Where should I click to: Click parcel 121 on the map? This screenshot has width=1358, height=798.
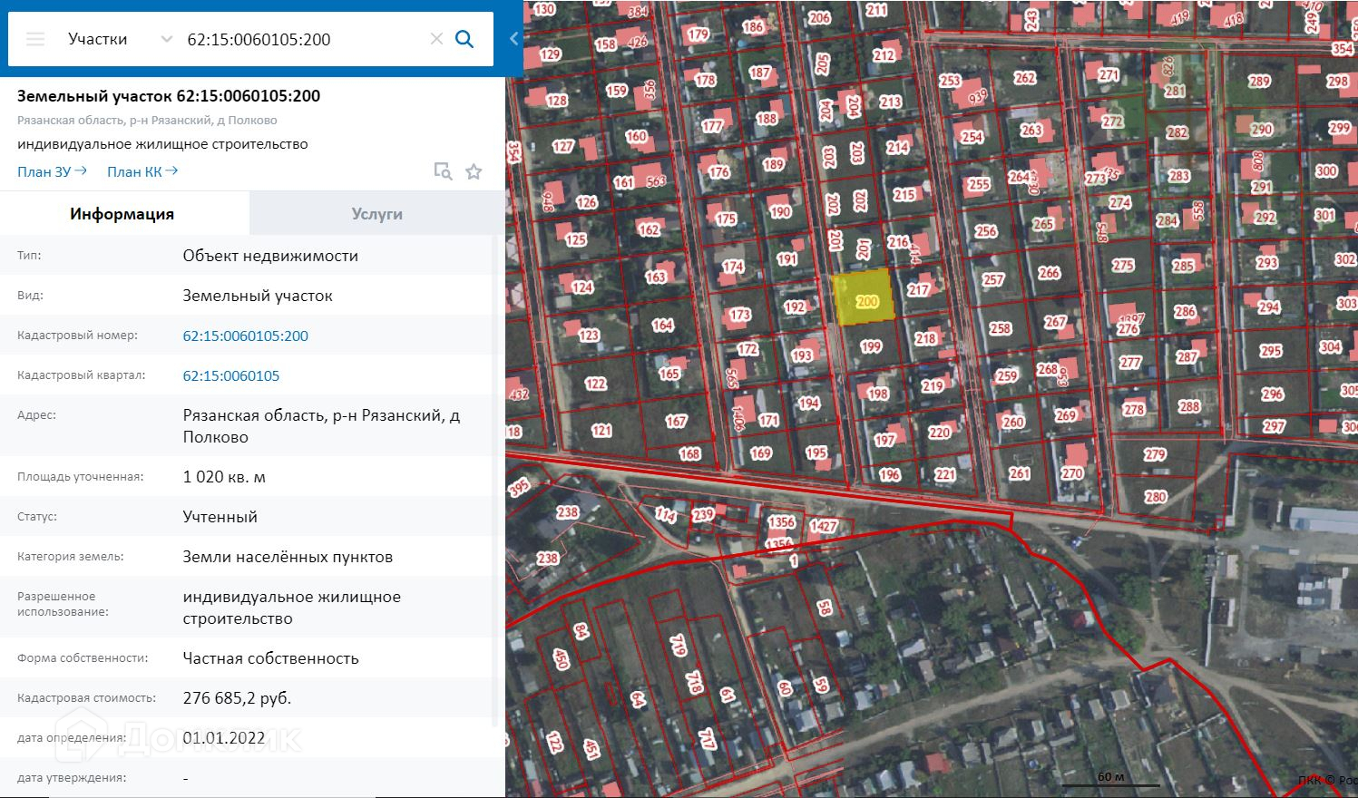click(x=601, y=431)
